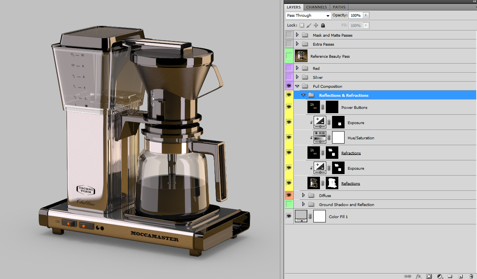Viewport: 477px width, 279px height.
Task: Select the Silver group row
Action: point(384,77)
